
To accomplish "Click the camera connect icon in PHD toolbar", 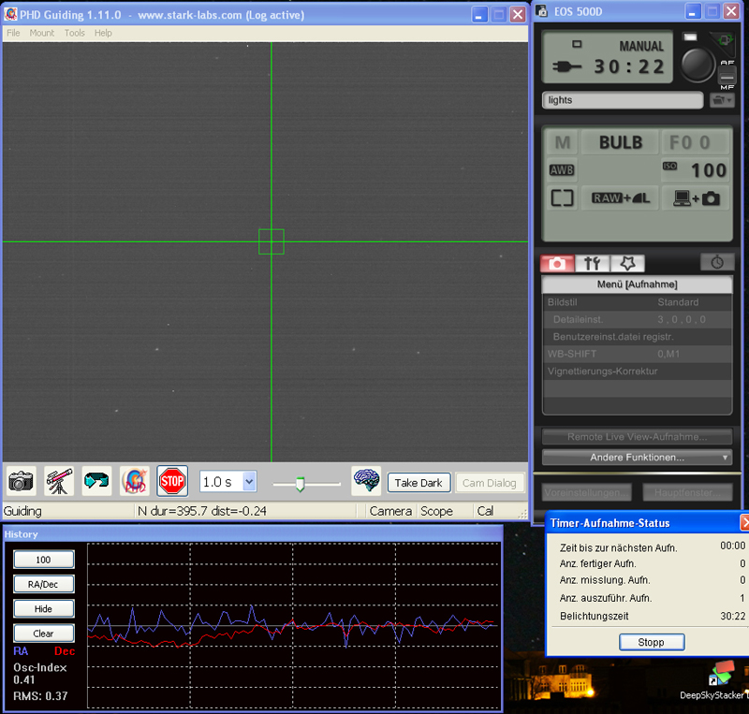I will click(x=21, y=481).
